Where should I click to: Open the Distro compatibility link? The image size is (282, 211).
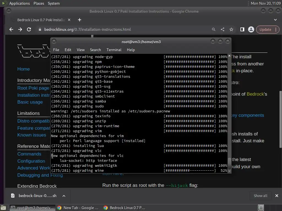pos(33,121)
